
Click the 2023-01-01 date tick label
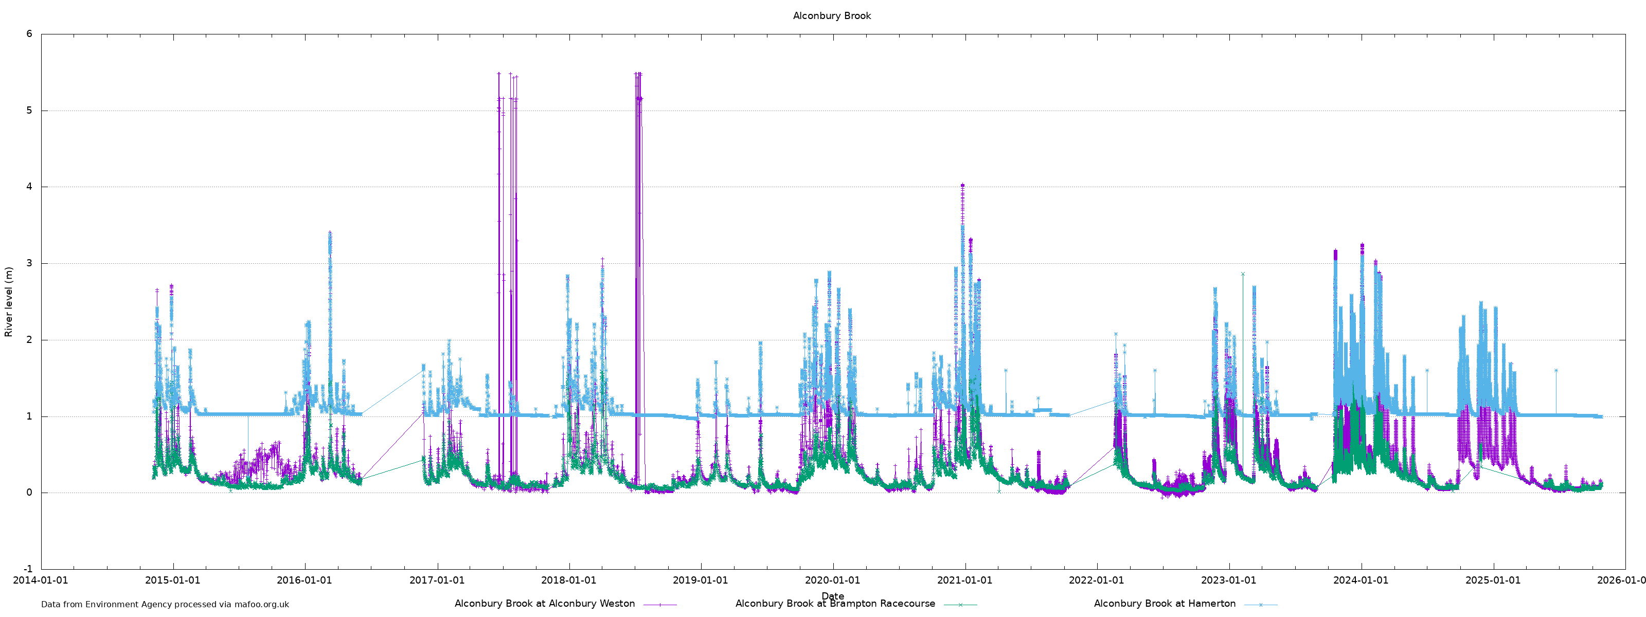[1228, 580]
